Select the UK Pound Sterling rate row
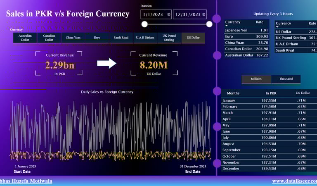The image size is (317, 186). 296,38
